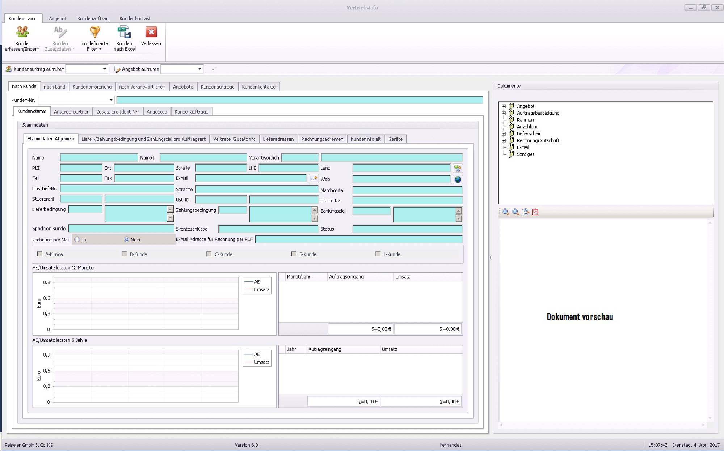Open the Vertreter/Zusatzinfo tab
The width and height of the screenshot is (724, 451).
(234, 139)
